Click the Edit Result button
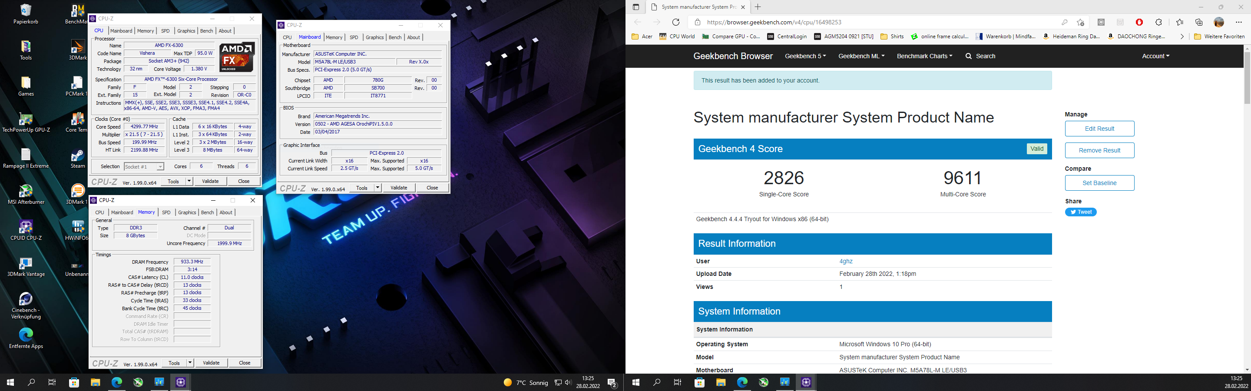 point(1099,129)
